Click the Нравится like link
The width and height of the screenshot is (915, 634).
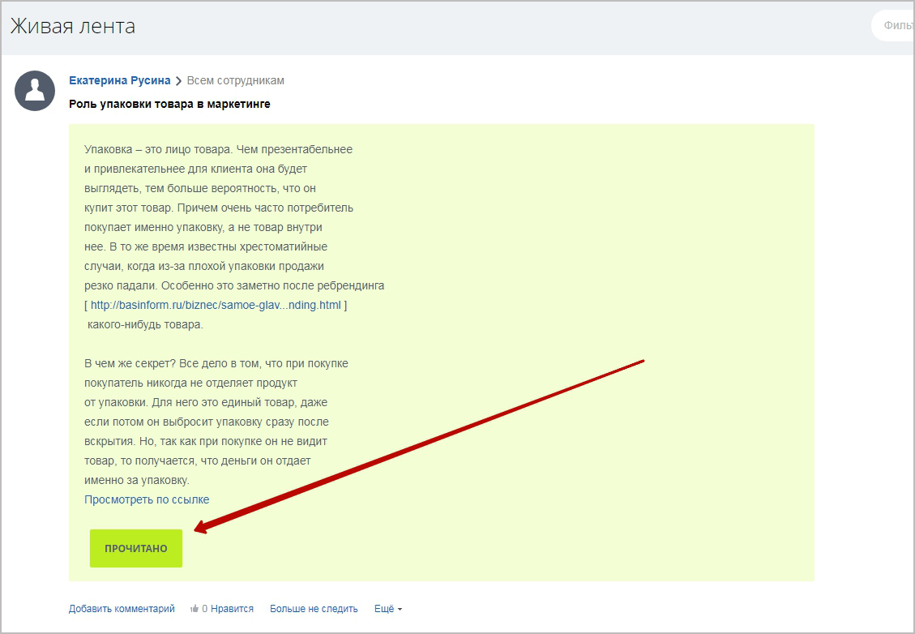232,609
